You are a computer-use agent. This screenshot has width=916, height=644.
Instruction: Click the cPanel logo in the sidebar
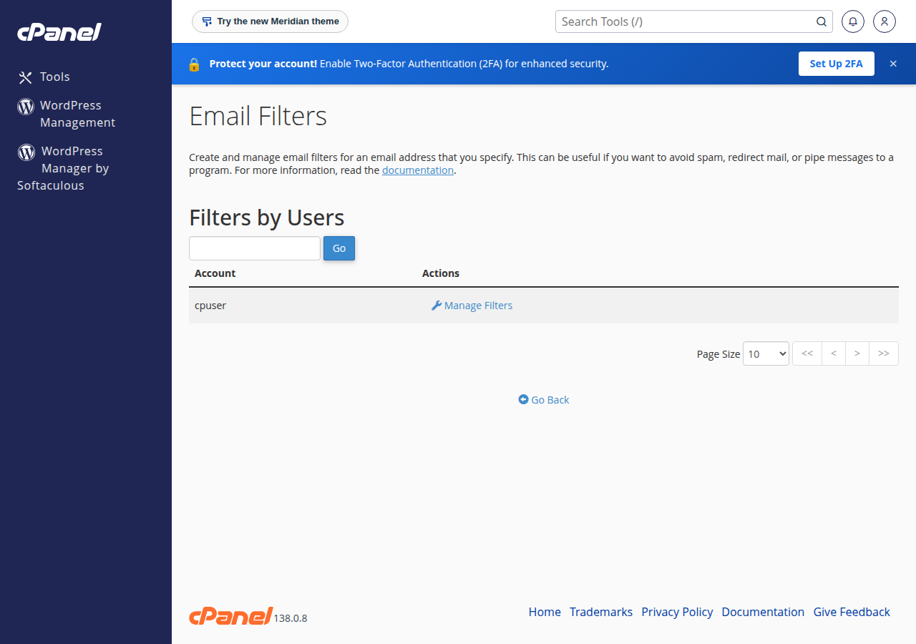click(x=59, y=32)
